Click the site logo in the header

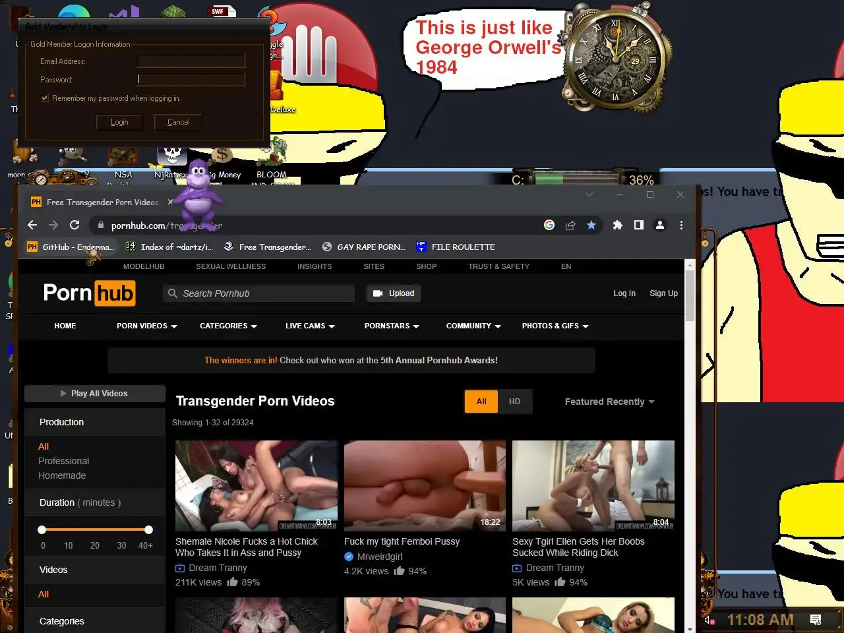(x=89, y=293)
